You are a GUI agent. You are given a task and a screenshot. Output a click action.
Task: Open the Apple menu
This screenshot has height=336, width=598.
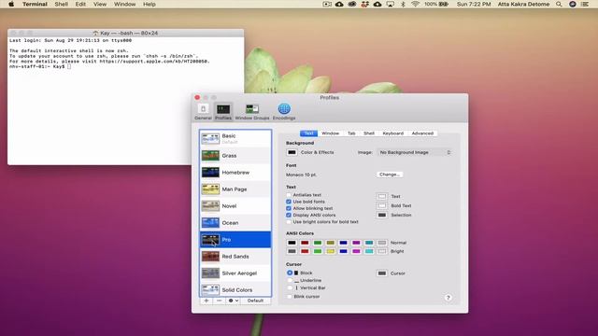(11, 4)
